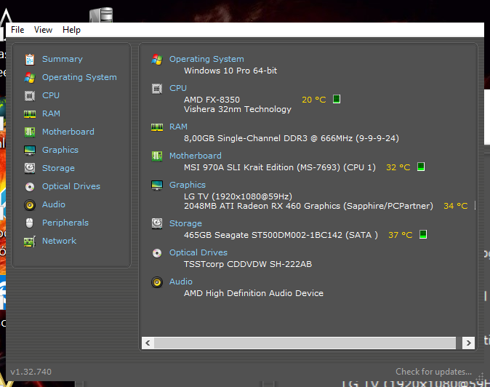Click the motherboard temperature 32 °C value
Image resolution: width=490 pixels, height=387 pixels.
[x=398, y=167]
